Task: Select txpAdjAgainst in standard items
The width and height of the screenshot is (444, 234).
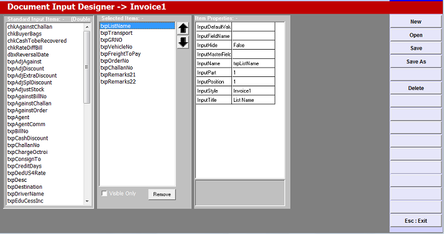Action: tap(45, 61)
